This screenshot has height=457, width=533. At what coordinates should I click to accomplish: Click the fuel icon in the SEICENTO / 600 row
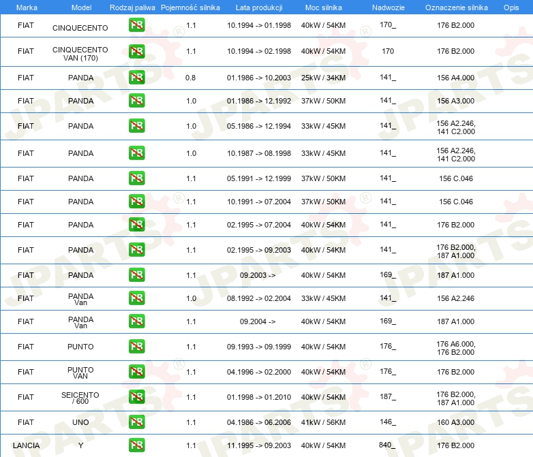(136, 396)
